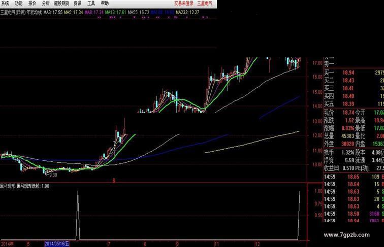
Task: Click the 黑马现形选股: 1.00 indicator label
Action: tap(33, 186)
